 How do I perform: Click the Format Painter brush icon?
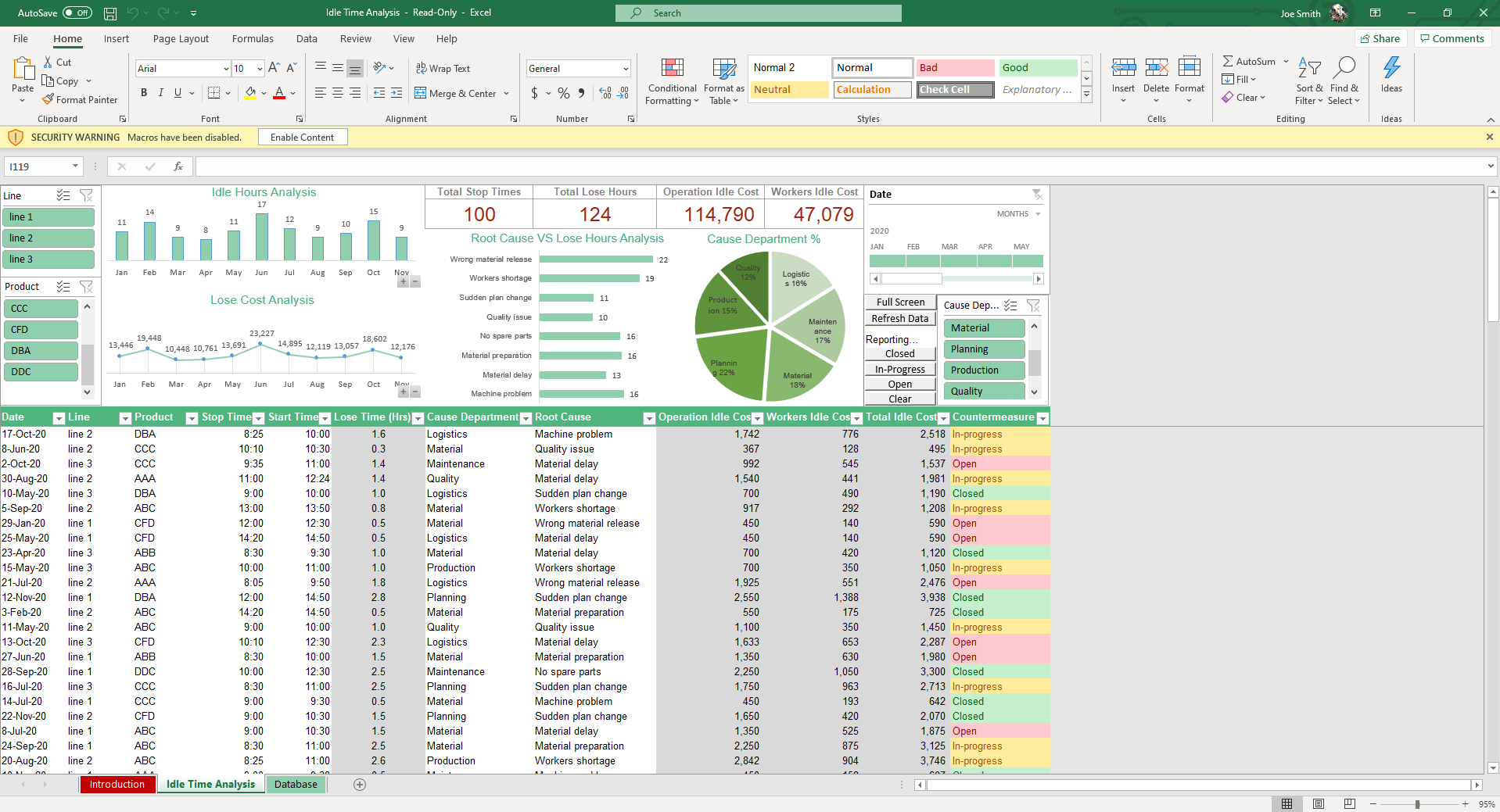pyautogui.click(x=48, y=100)
